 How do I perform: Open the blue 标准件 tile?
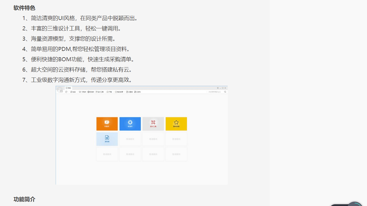pyautogui.click(x=130, y=124)
